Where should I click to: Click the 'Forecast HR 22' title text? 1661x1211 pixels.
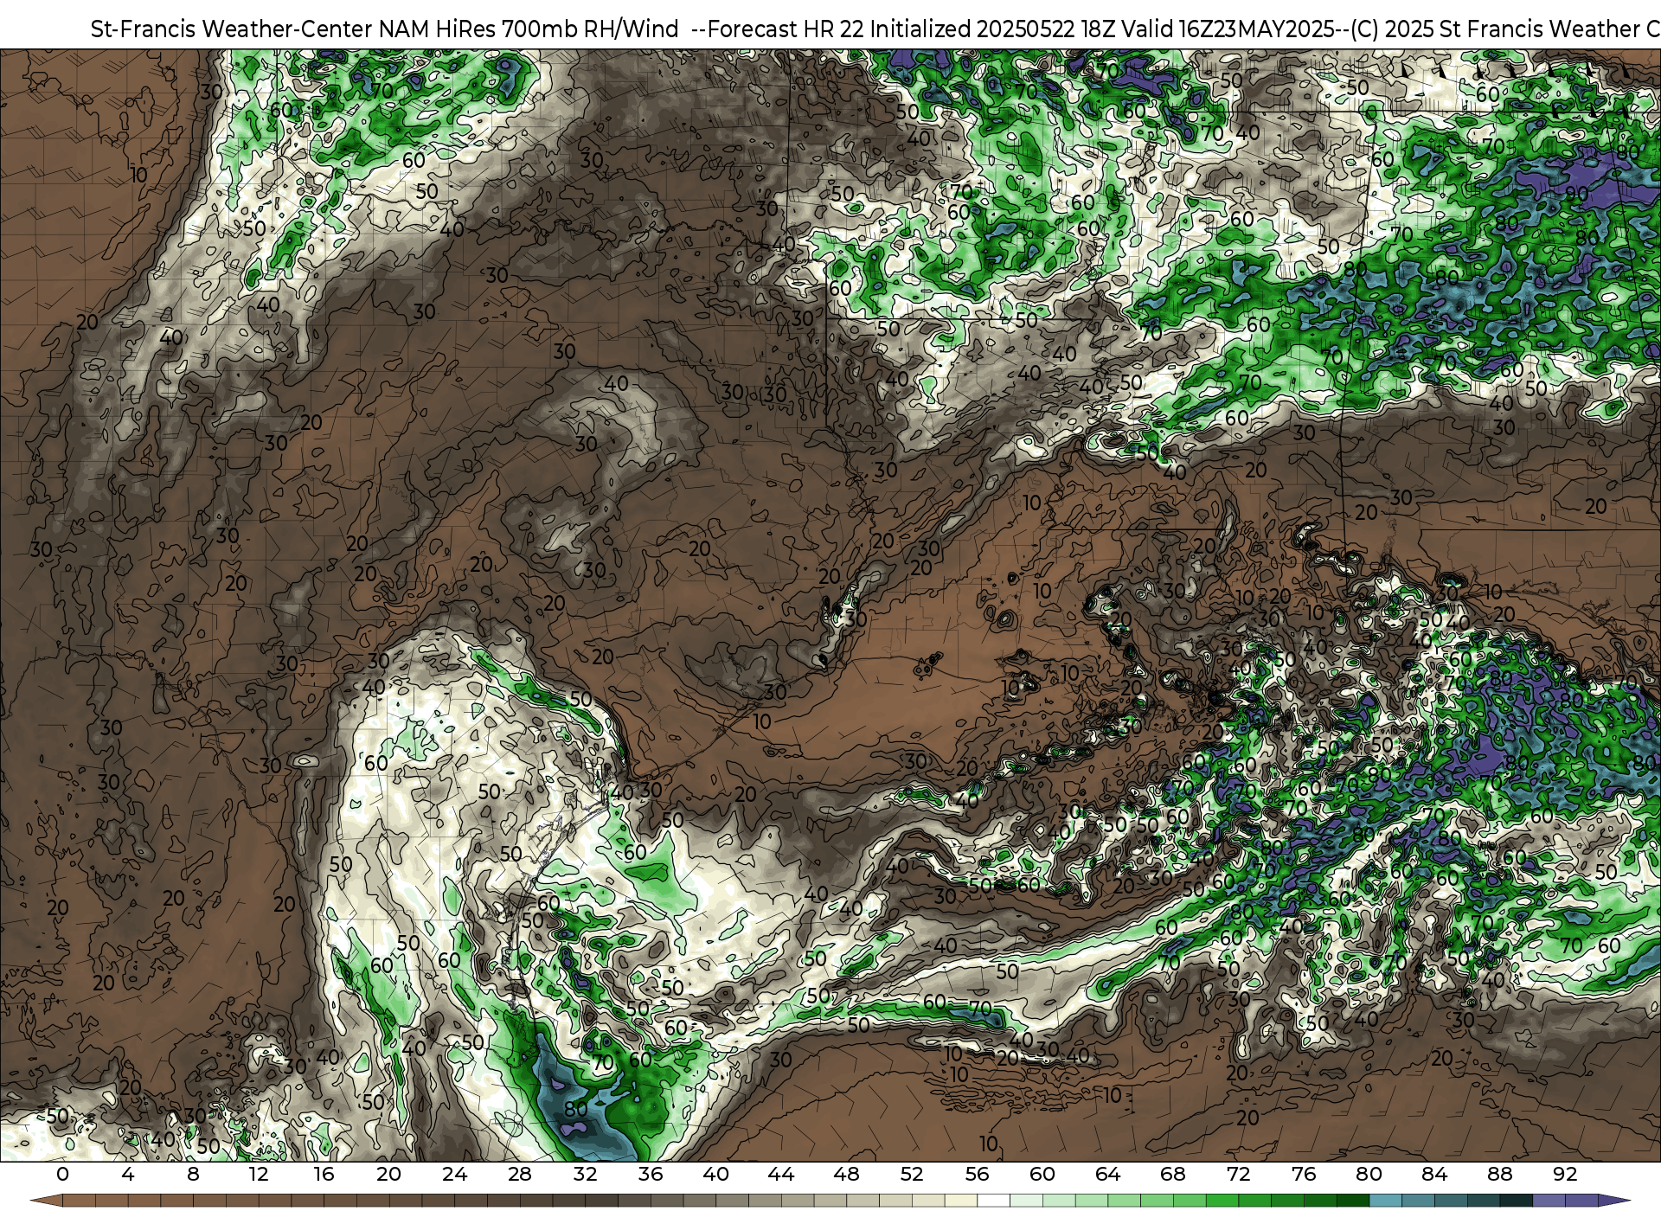(785, 29)
